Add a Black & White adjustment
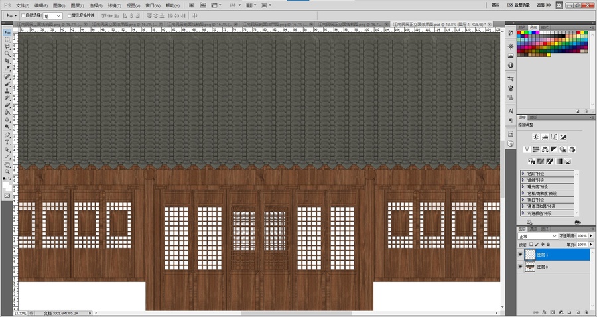Viewport: 597px width, 317px height. [554, 149]
